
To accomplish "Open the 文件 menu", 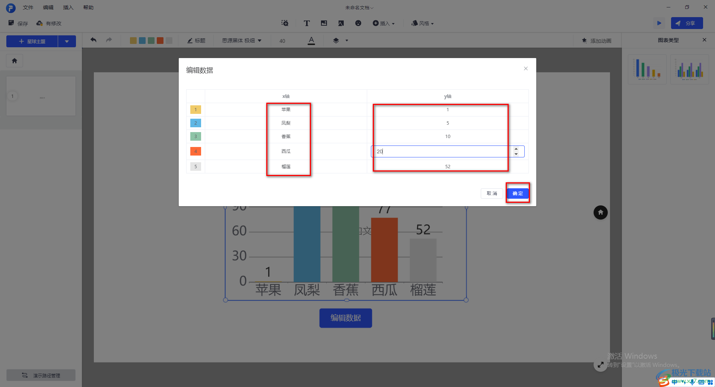I will click(28, 7).
